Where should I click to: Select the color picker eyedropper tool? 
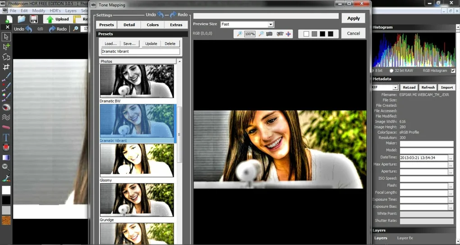(6, 177)
